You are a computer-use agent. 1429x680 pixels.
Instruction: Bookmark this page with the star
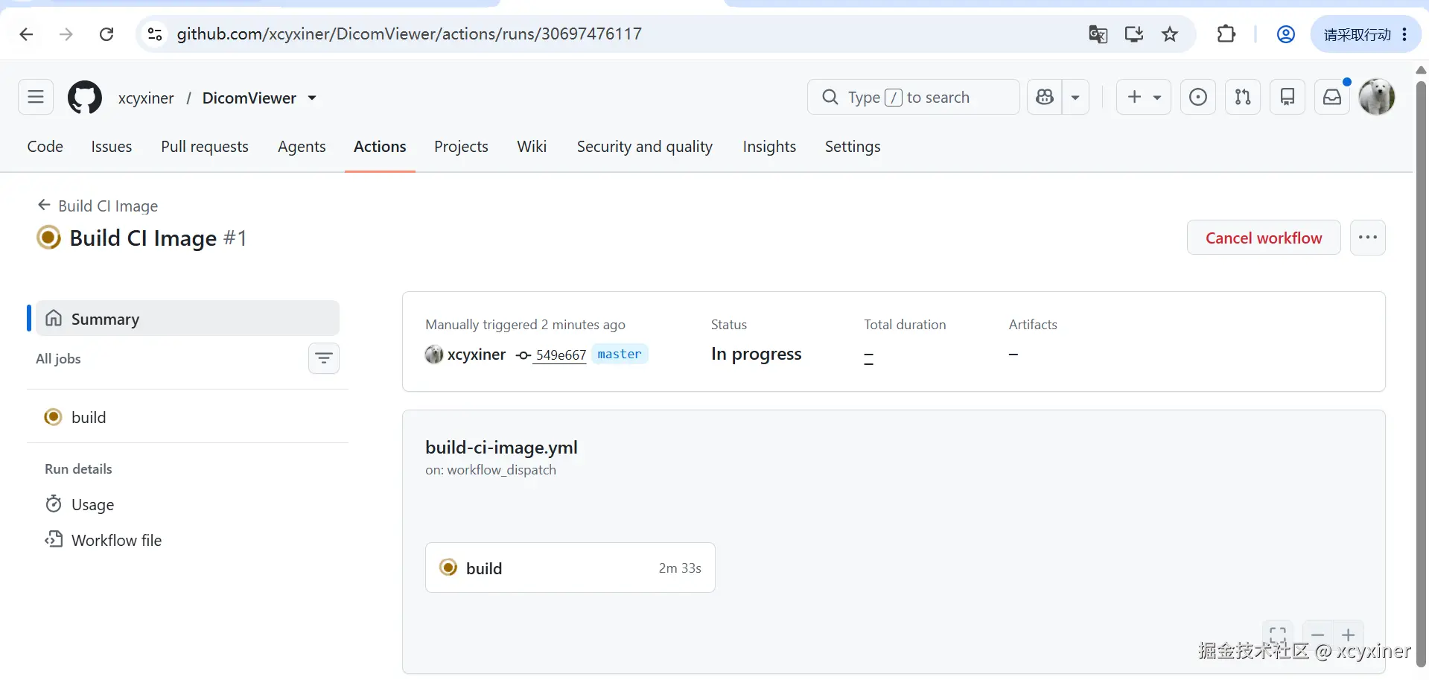(1170, 34)
